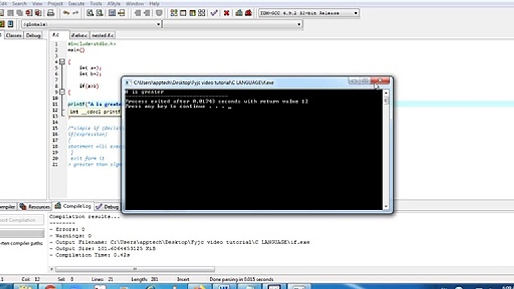Screen dimensions: 514x289
Task: Click the book icon left of globals dropdown
Action: pos(10,24)
